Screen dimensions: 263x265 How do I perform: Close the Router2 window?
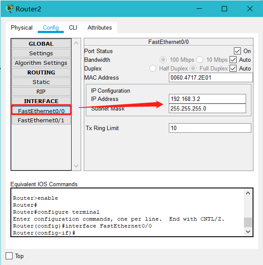tap(250, 9)
